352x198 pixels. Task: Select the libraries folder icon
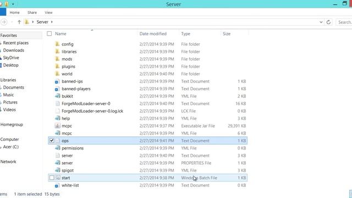(57, 51)
